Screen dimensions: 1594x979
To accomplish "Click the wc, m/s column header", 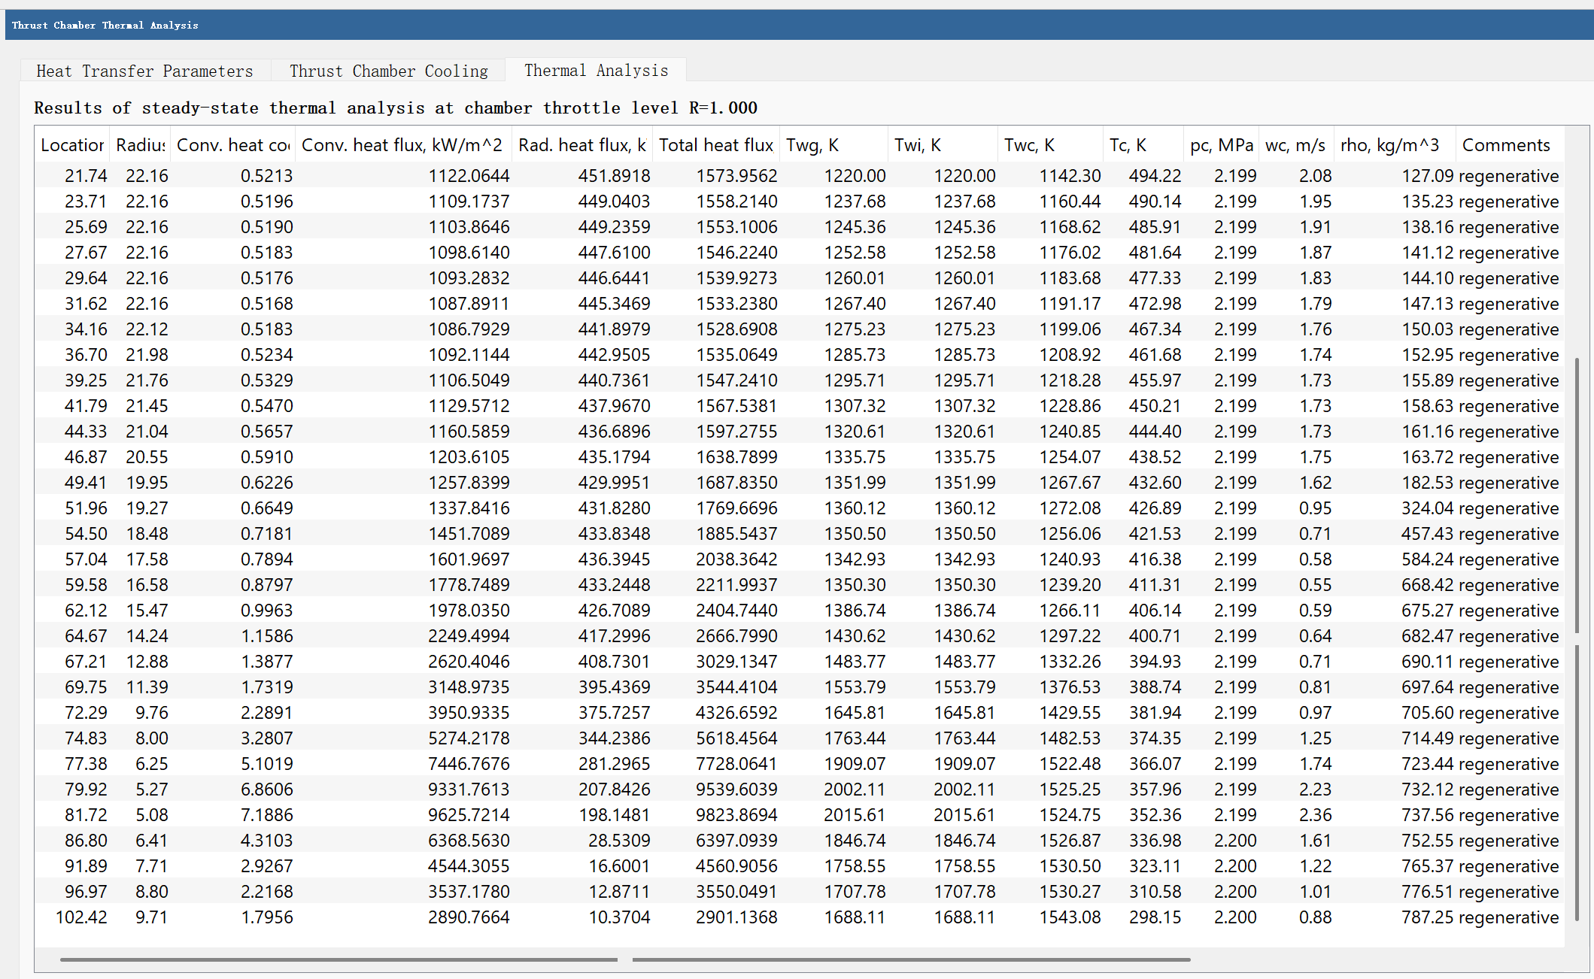I will pos(1296,144).
